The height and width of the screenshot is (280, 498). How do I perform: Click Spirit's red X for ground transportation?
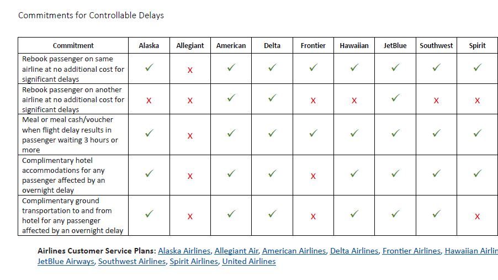(x=477, y=216)
